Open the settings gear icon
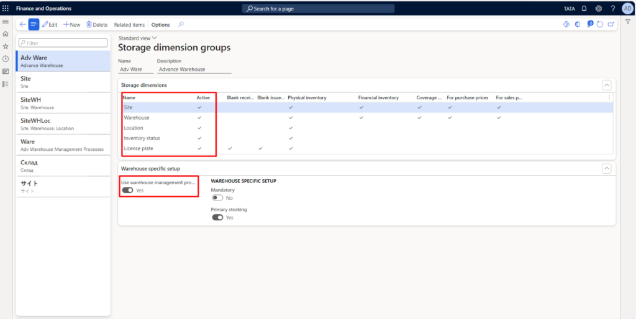 tap(598, 8)
